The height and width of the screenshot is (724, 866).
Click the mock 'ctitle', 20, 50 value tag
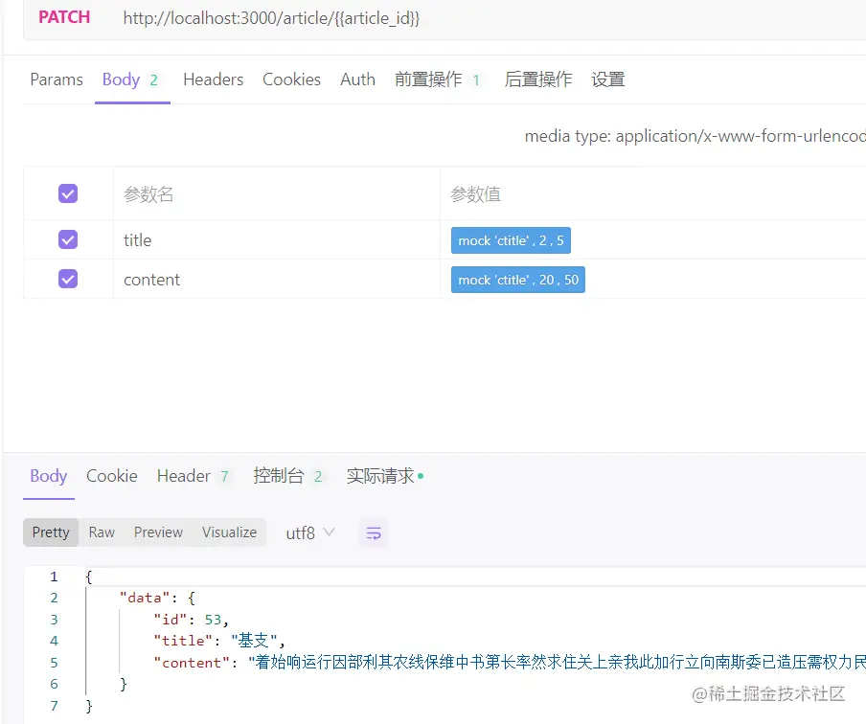[x=518, y=280]
